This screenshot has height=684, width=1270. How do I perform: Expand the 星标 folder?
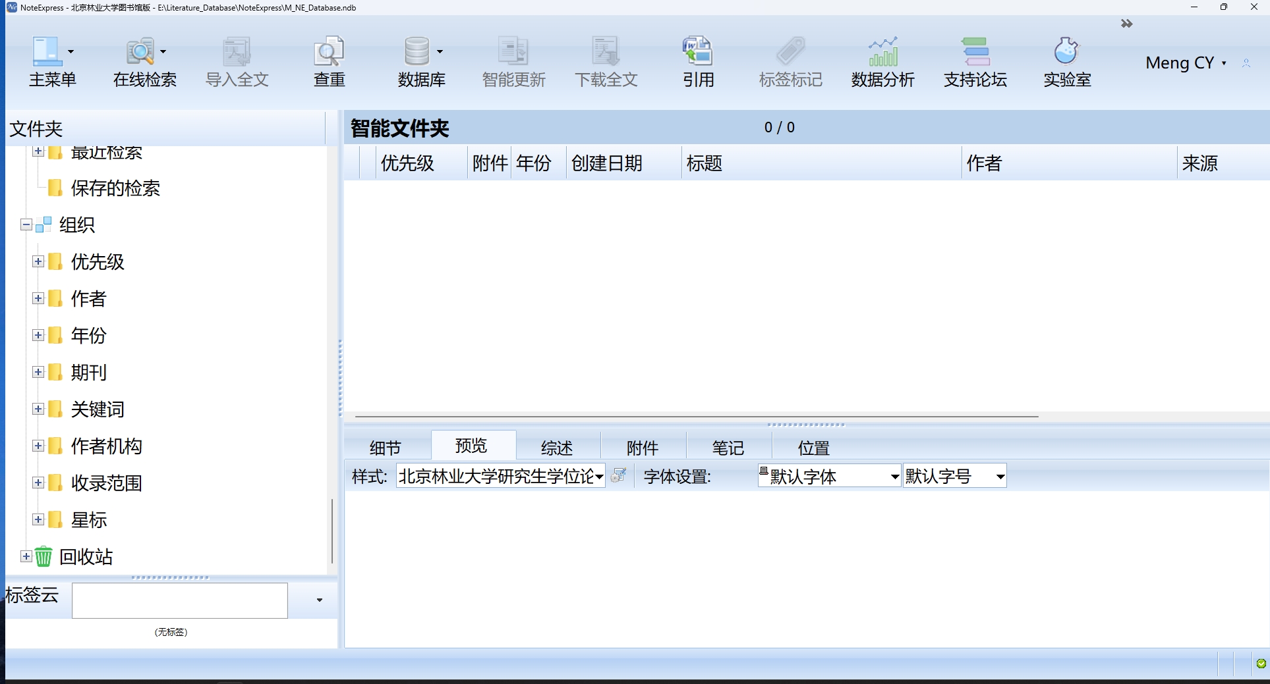pyautogui.click(x=38, y=519)
